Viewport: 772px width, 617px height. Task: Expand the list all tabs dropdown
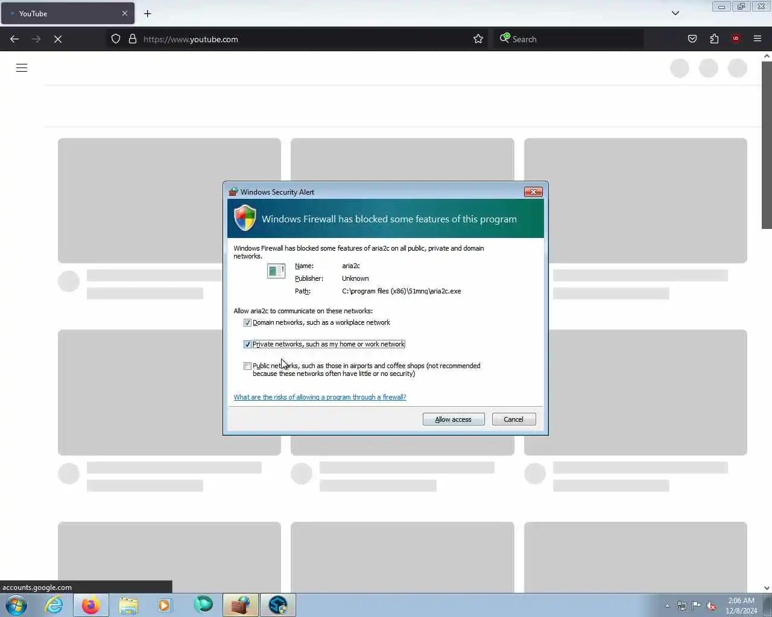[675, 13]
